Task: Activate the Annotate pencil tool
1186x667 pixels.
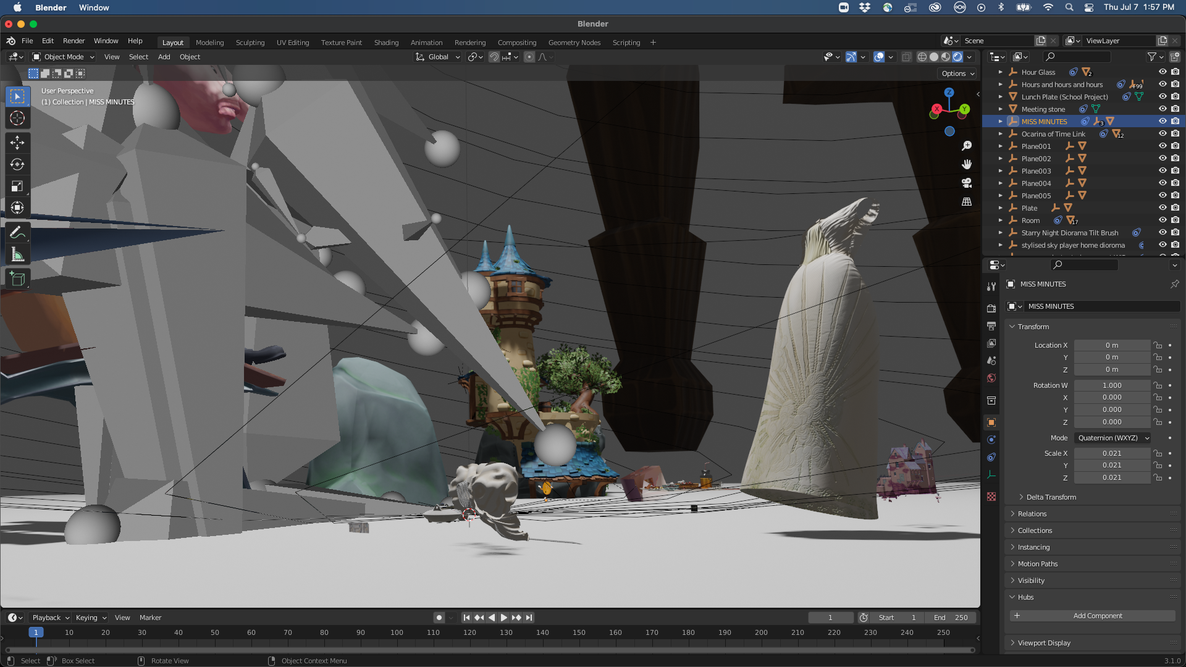Action: [17, 233]
